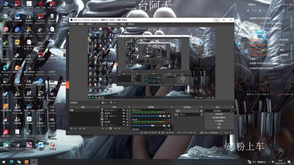Expand dropdown arrow on 停止推流 button
The height and width of the screenshot is (165, 294).
tap(232, 111)
